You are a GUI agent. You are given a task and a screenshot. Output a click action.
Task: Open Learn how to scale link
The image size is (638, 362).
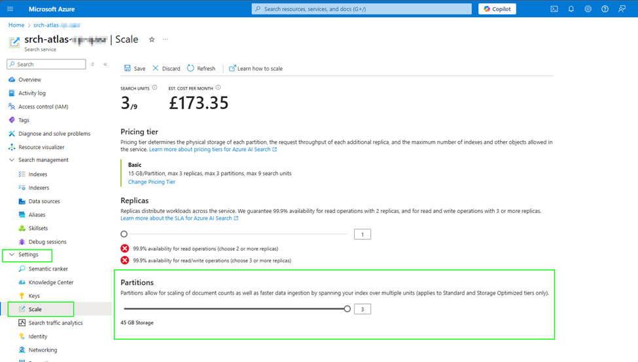(x=256, y=68)
